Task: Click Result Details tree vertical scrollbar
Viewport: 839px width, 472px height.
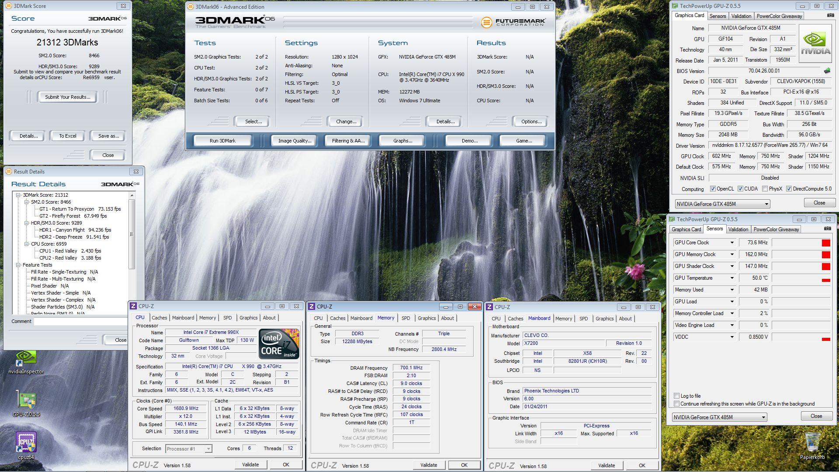Action: 132,234
